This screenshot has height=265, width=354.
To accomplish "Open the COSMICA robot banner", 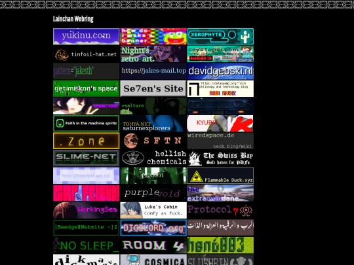I will click(153, 260).
